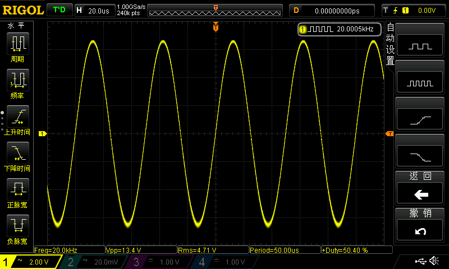449x269 pixels.
Task: Open horizontal timebase 20.0us setting
Action: (x=95, y=11)
